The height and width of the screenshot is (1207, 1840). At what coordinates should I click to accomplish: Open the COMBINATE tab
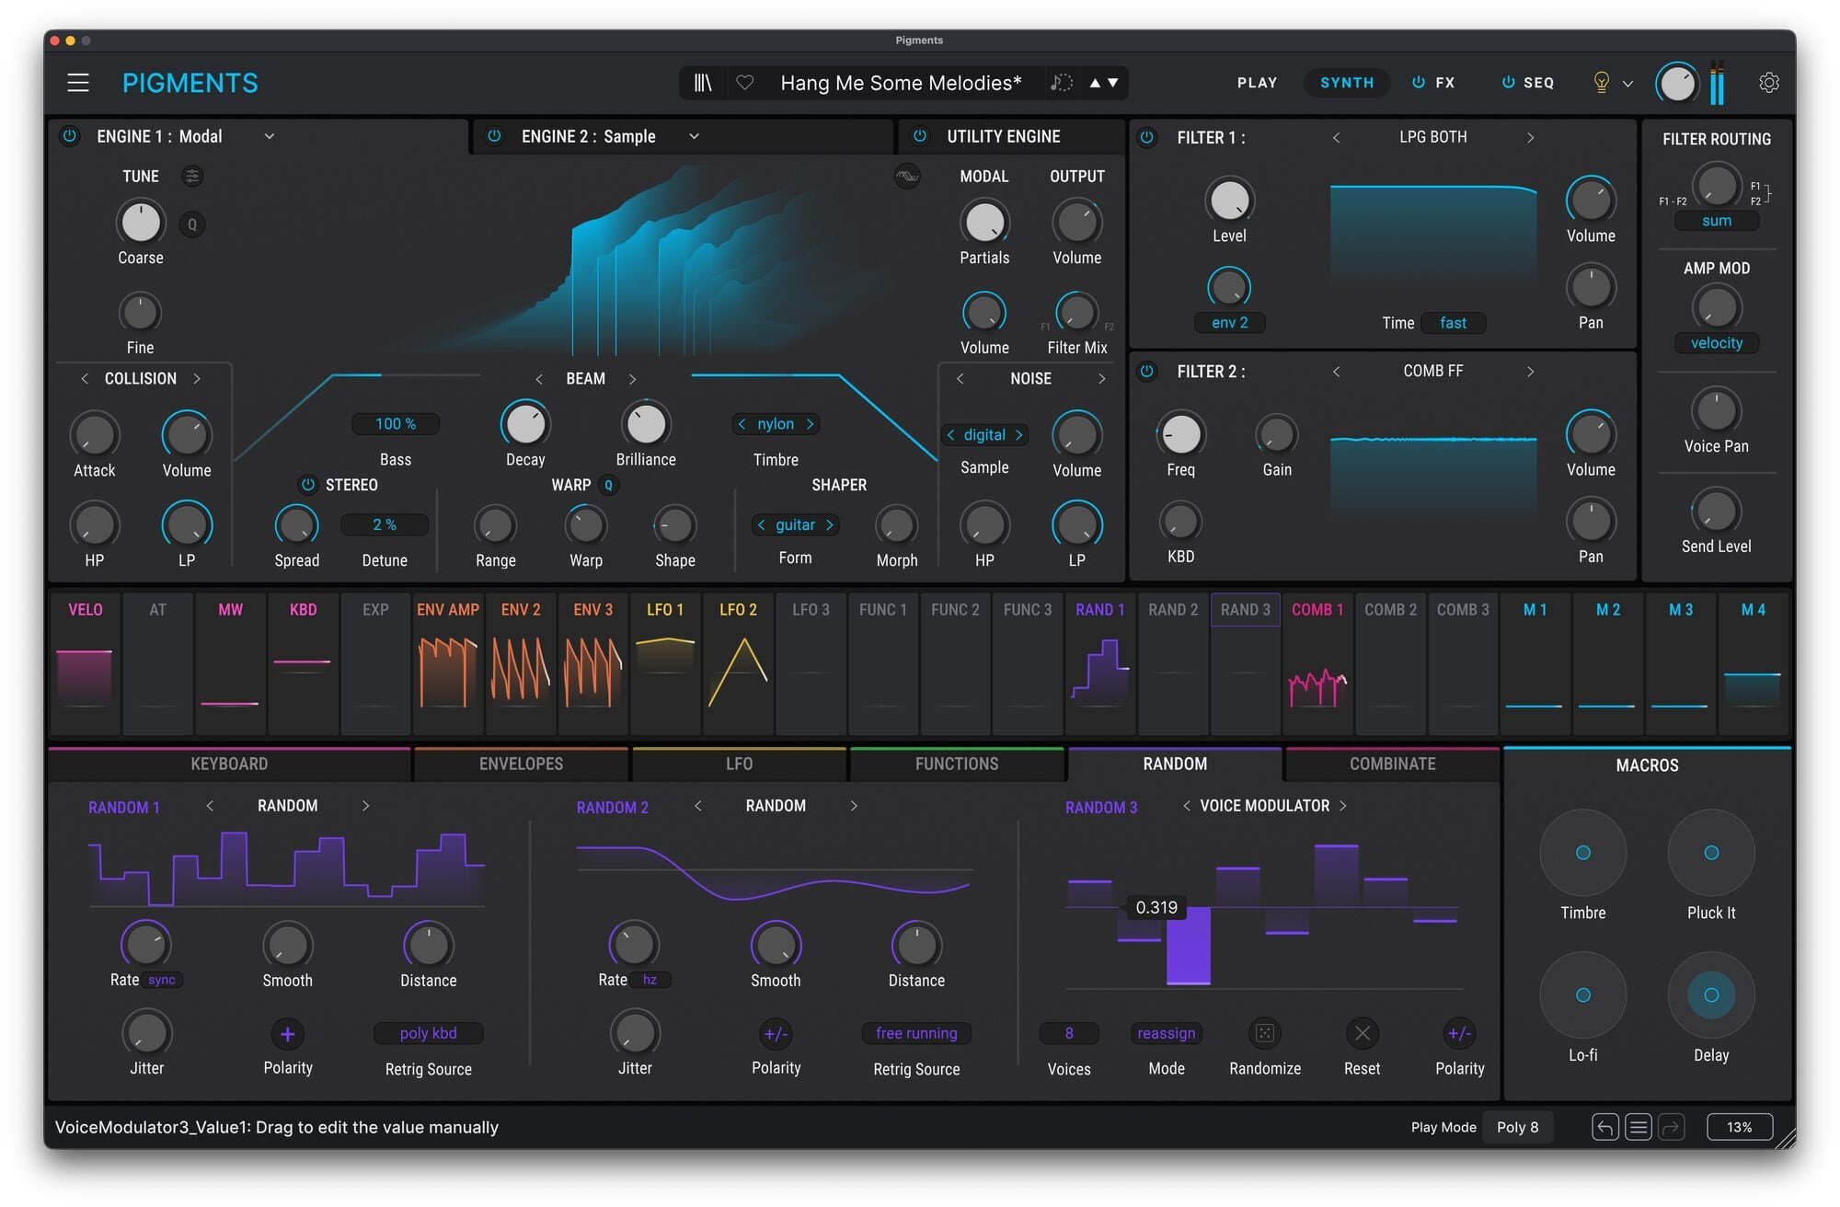coord(1392,764)
